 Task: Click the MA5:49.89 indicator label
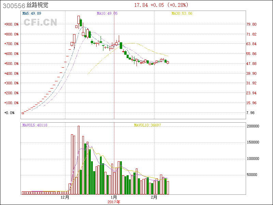(32, 14)
